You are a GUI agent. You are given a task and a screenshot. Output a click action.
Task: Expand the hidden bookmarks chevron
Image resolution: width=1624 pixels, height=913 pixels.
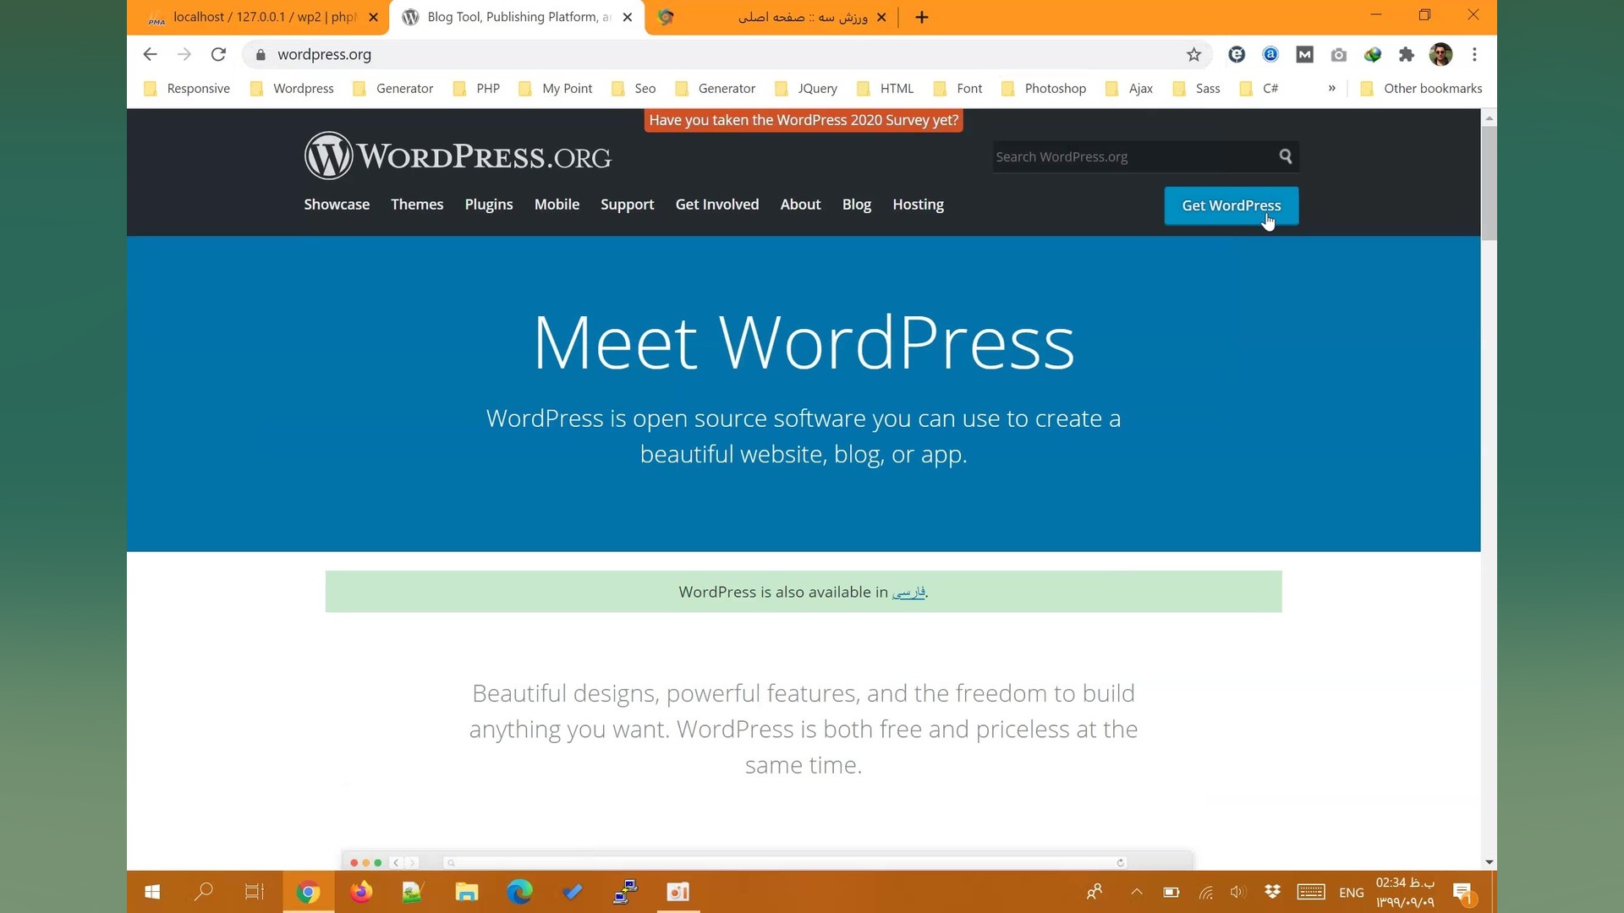[1332, 88]
